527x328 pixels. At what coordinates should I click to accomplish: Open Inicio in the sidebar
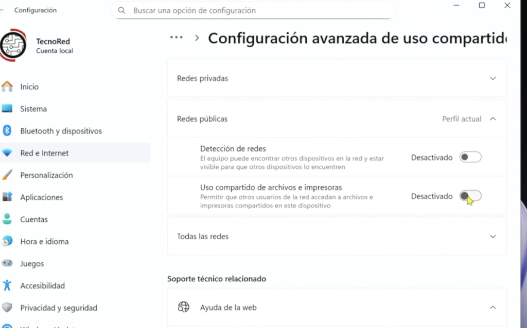click(x=75, y=87)
